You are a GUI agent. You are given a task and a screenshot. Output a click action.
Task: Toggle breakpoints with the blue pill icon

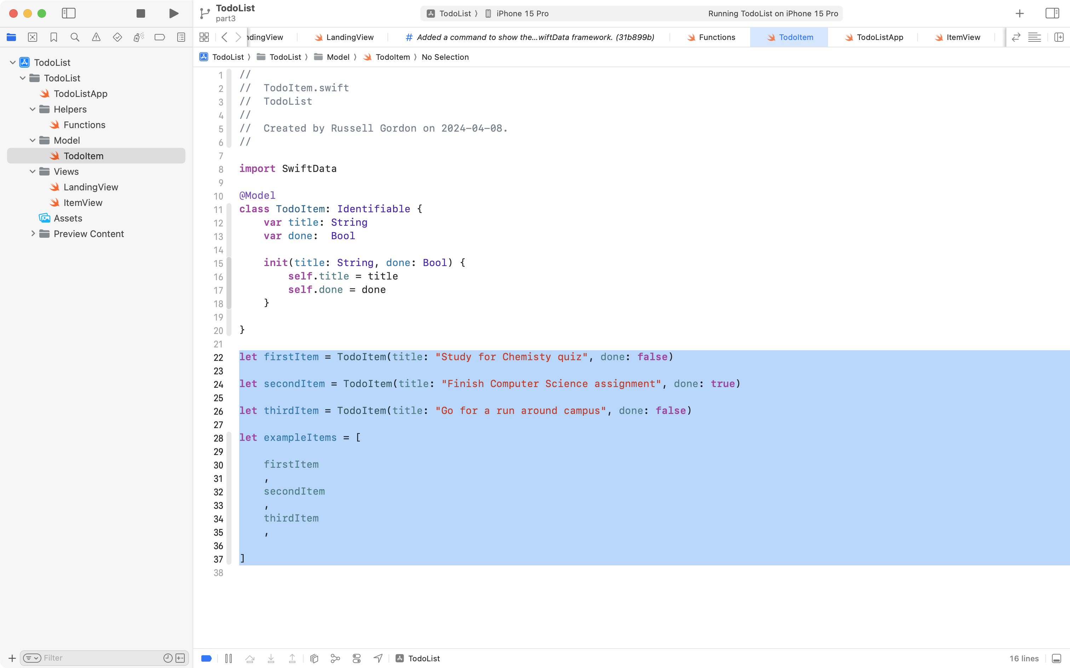206,658
